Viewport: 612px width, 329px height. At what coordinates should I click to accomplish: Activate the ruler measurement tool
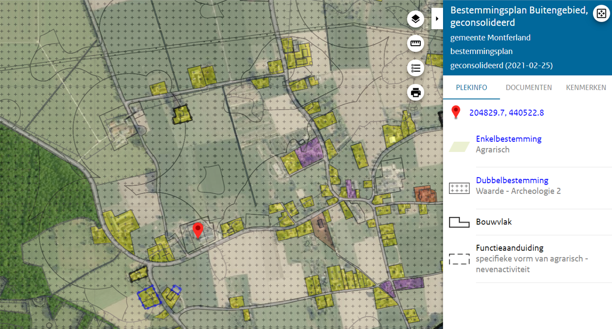pos(416,44)
